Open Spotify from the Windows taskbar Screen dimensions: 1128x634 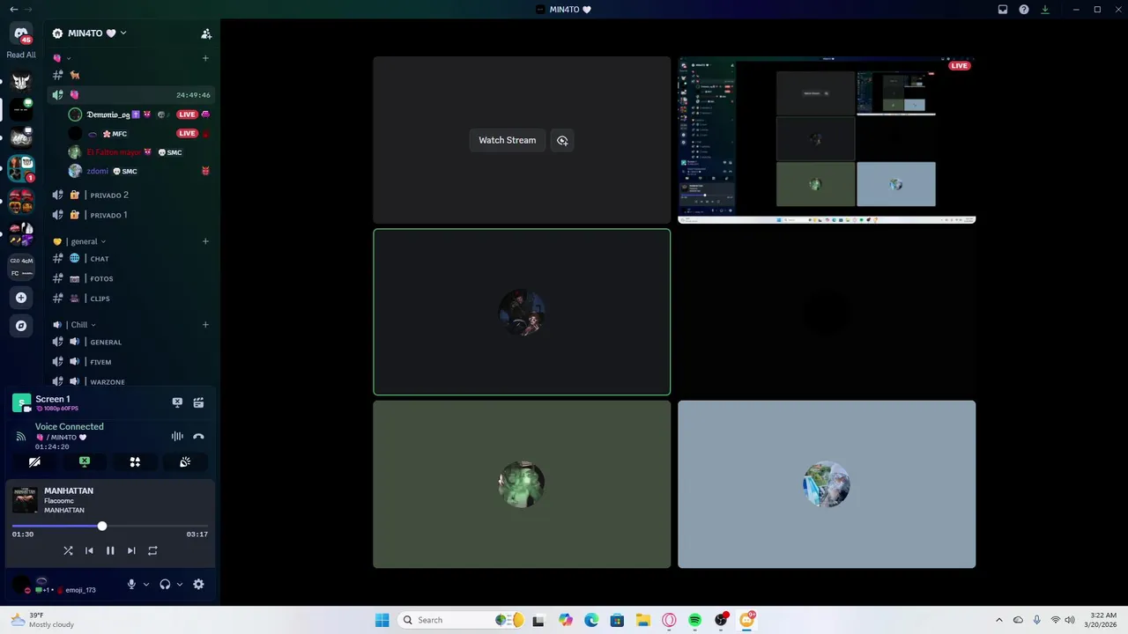694,620
